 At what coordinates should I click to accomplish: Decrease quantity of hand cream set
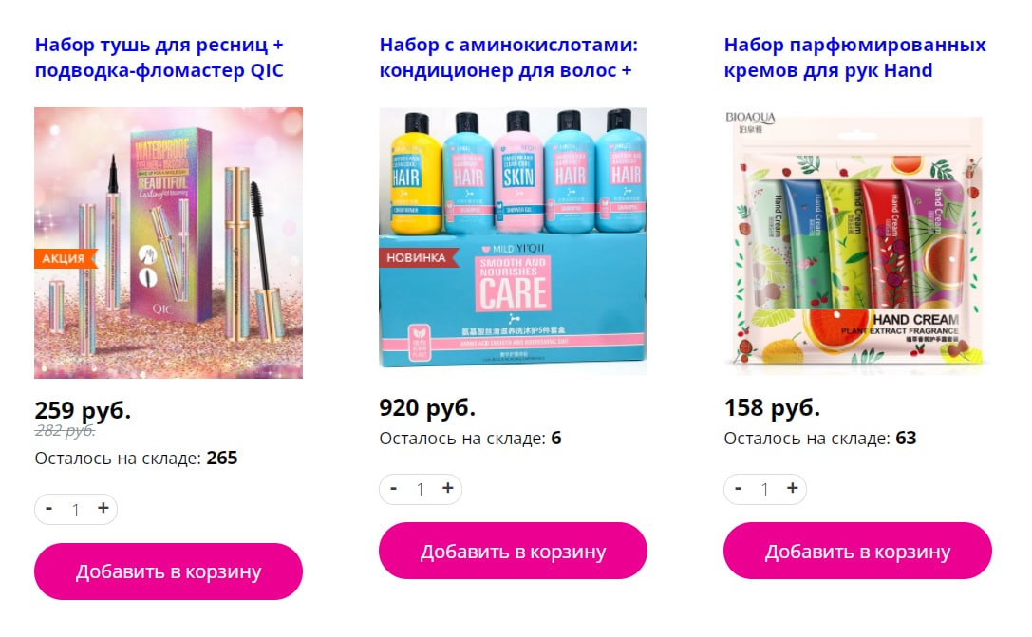point(739,488)
